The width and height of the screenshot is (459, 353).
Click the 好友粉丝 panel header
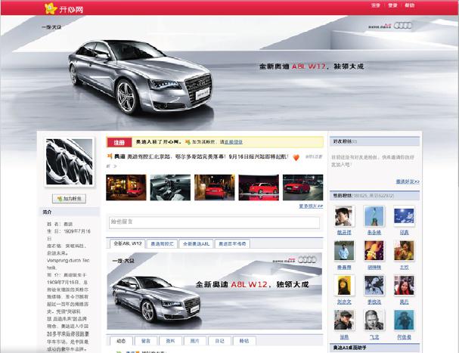pyautogui.click(x=375, y=141)
